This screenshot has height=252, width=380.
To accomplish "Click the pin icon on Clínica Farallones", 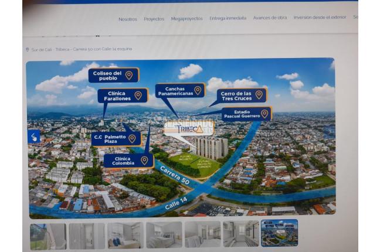I will (x=138, y=96).
